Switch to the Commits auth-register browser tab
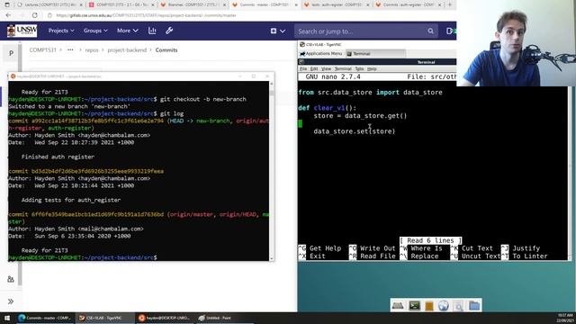Screen dimensions: 576x324 click(x=409, y=4)
